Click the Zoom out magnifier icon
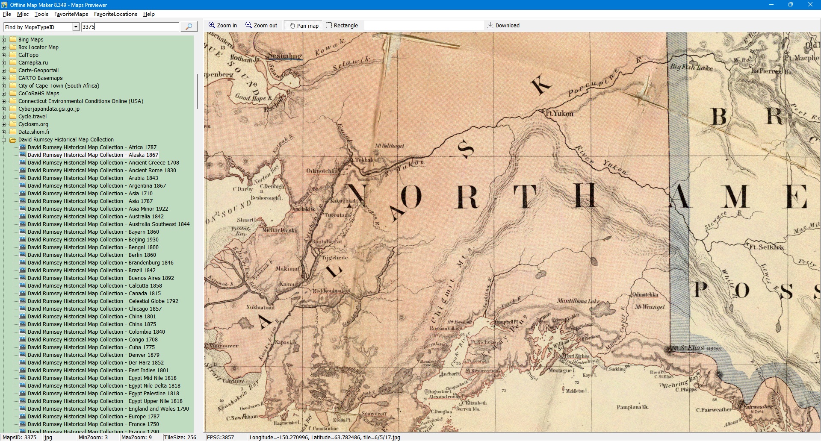 pos(248,25)
